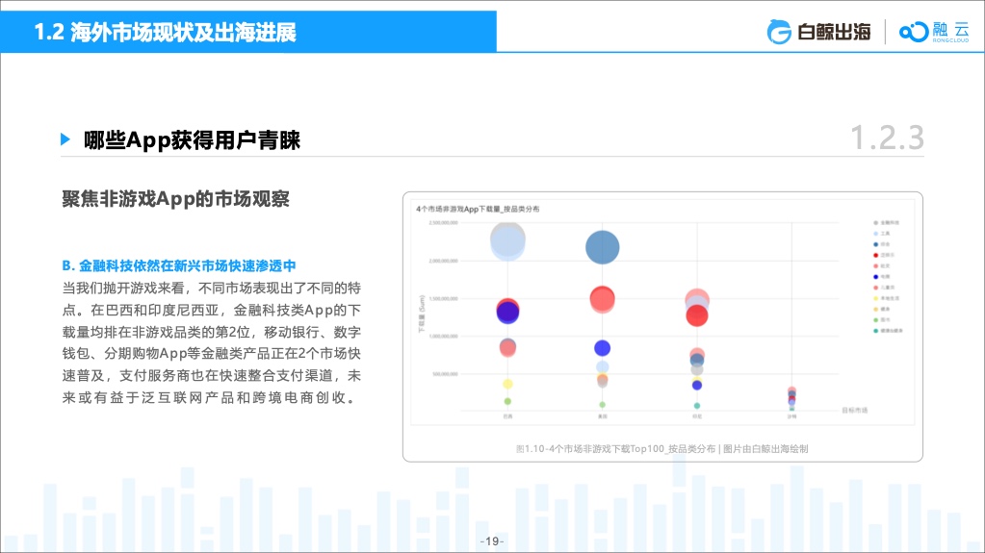
Task: Click the y-axis value 2,000,000,000
Action: click(x=444, y=261)
